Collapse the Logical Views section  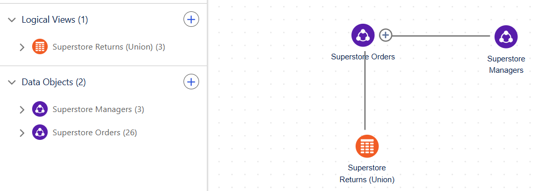(x=12, y=20)
